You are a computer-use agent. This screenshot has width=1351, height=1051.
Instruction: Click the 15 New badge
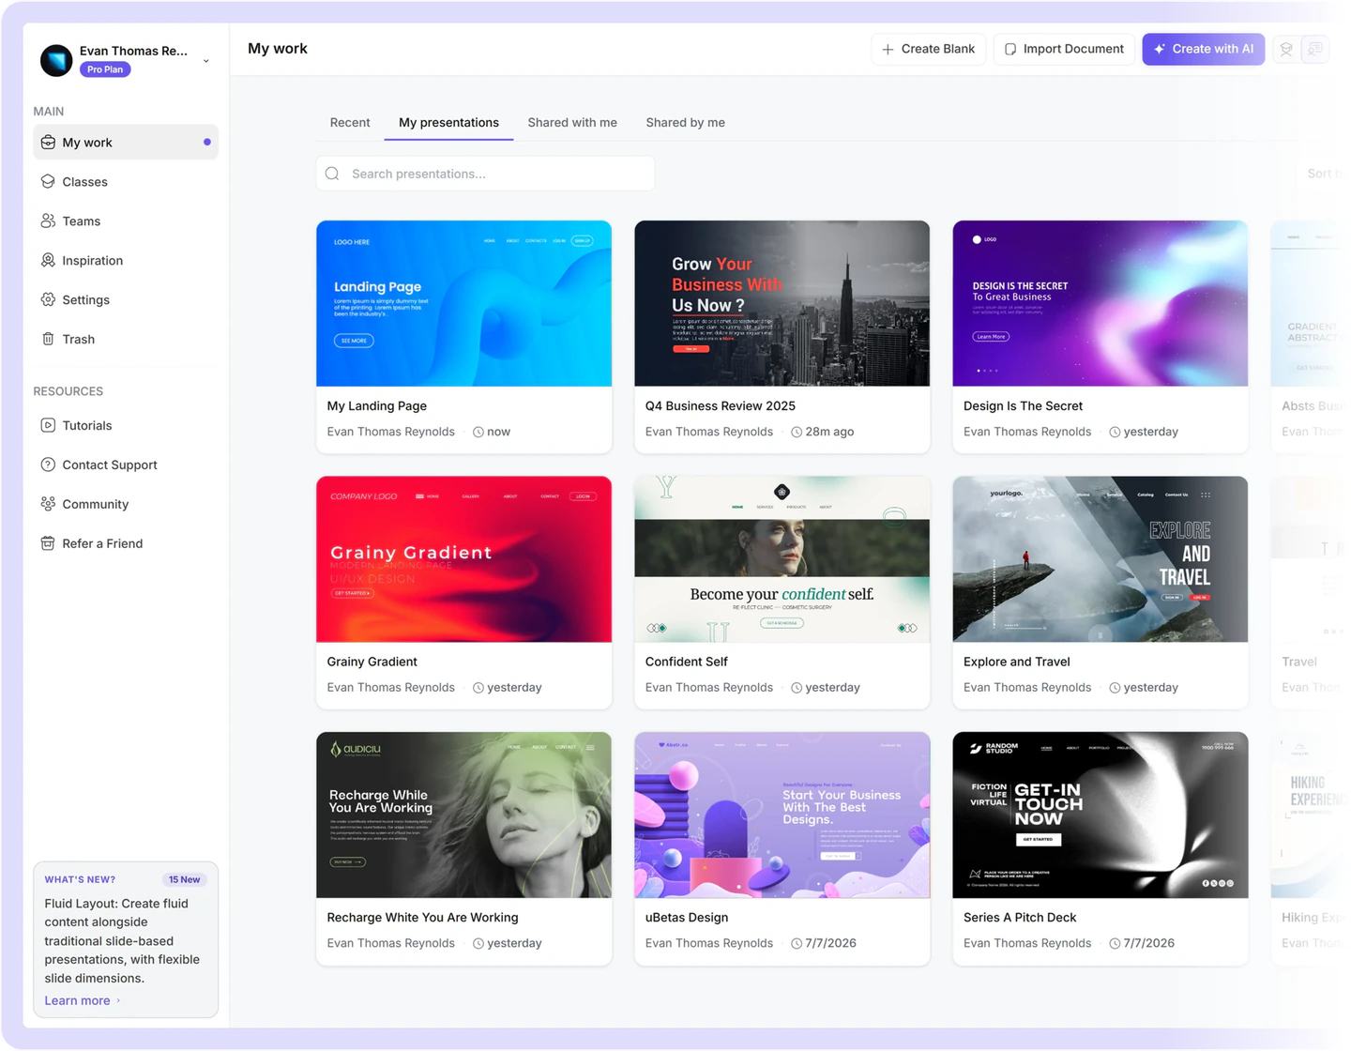(x=185, y=880)
